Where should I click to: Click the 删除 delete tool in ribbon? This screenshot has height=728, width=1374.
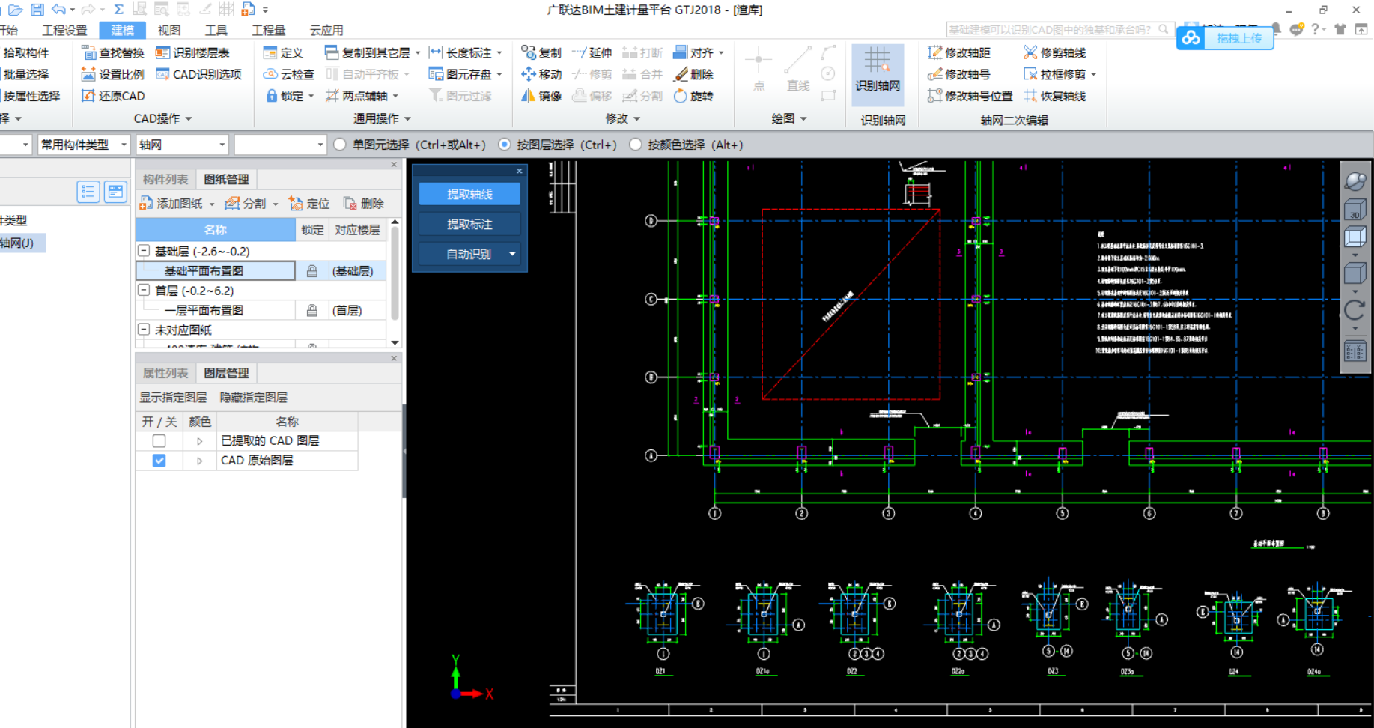pyautogui.click(x=694, y=74)
